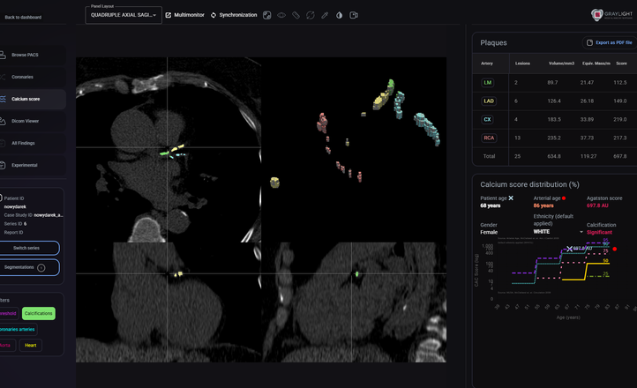The width and height of the screenshot is (637, 388).
Task: Open the Ethnicity WHITE dropdown
Action: [x=558, y=232]
